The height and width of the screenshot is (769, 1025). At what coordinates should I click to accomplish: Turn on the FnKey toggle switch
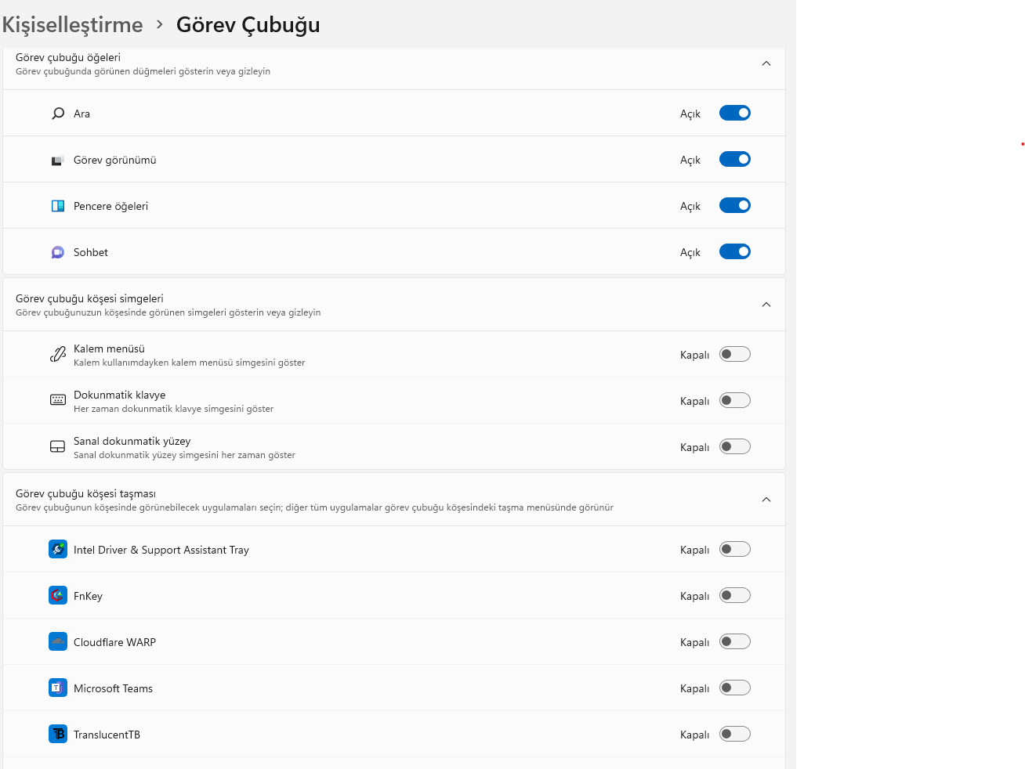tap(735, 596)
